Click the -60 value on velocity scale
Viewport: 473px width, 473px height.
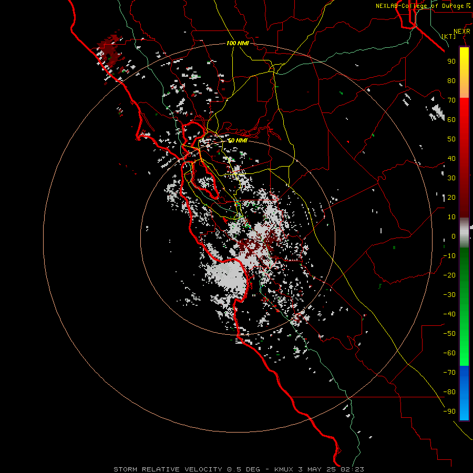449,353
